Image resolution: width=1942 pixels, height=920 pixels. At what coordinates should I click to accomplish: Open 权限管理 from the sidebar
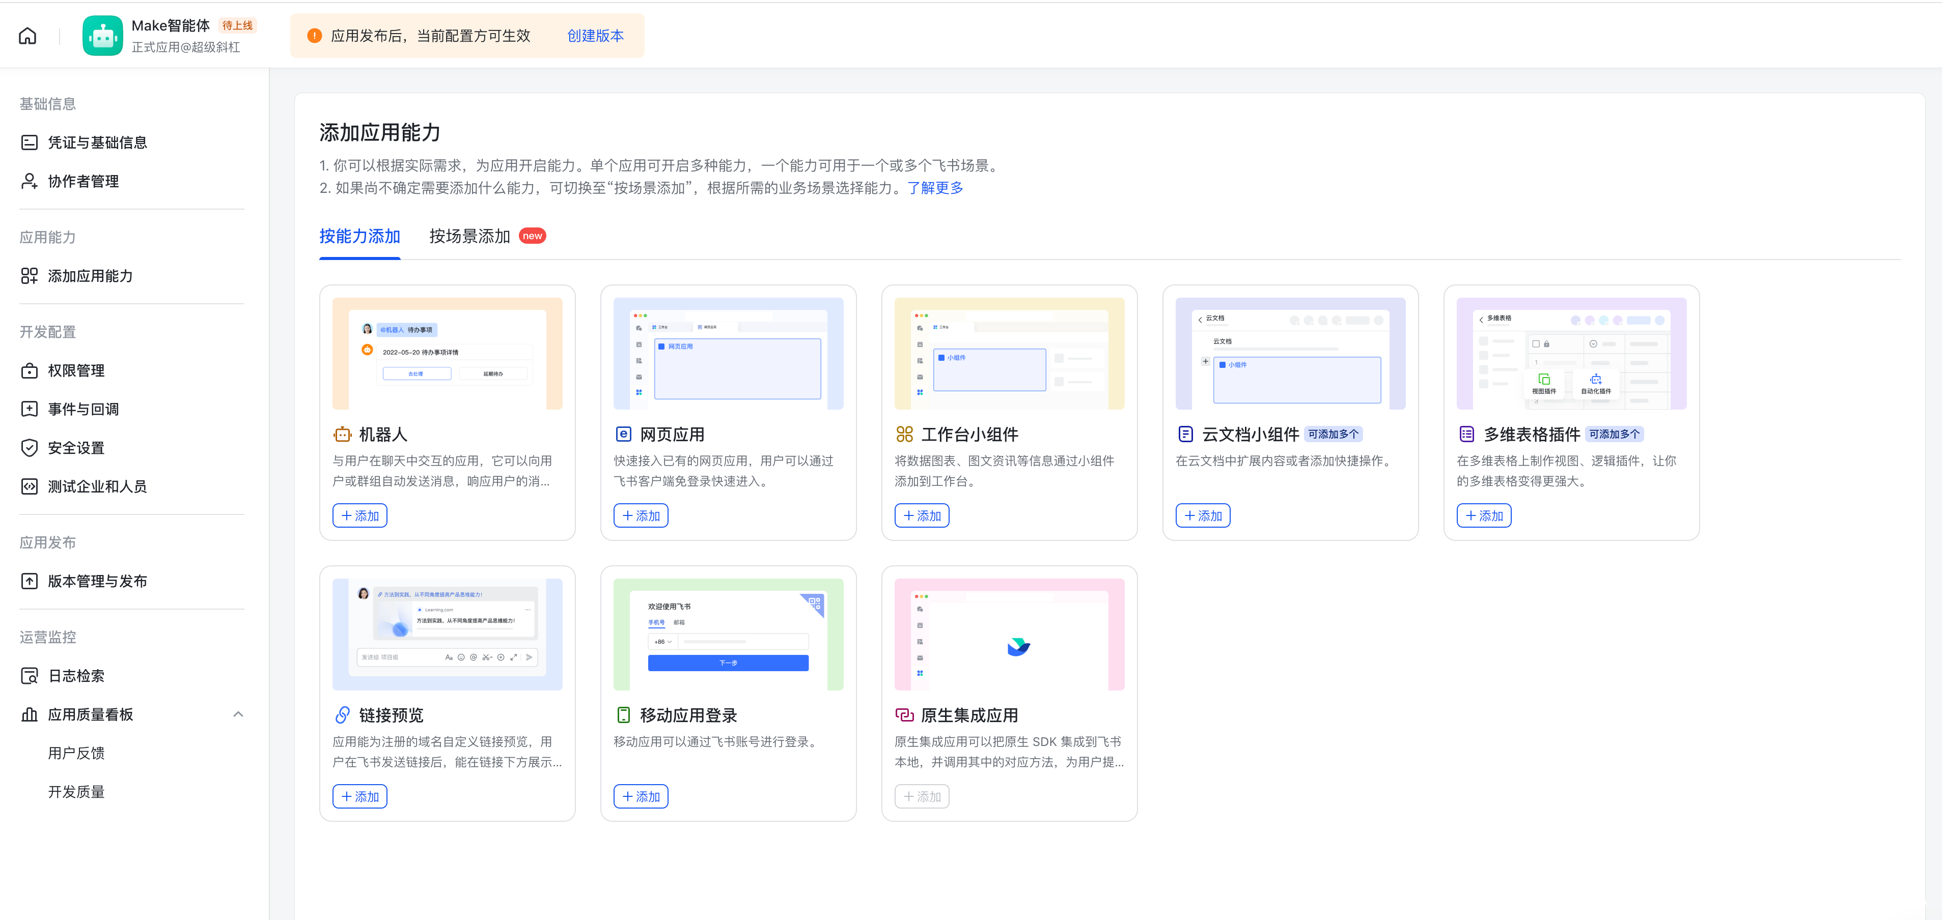[29, 370]
